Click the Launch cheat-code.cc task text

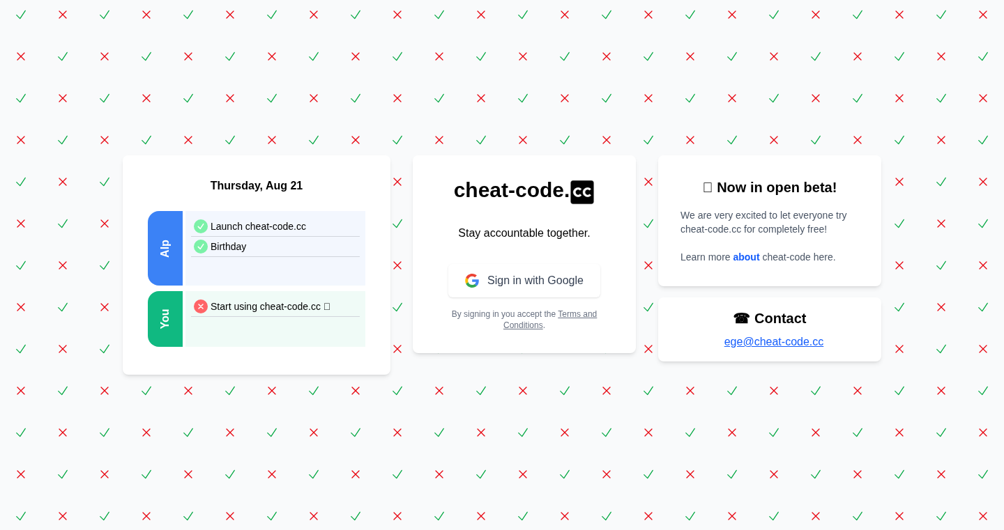(258, 226)
